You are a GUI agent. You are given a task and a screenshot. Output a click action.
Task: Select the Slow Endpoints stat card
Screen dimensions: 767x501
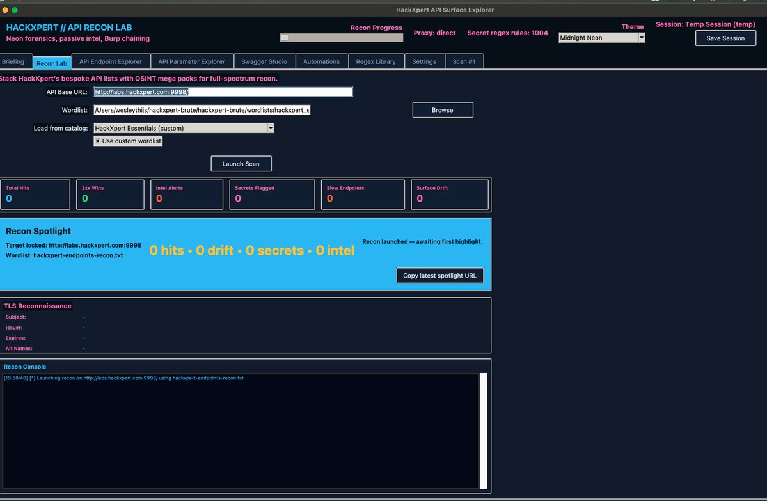tap(363, 195)
